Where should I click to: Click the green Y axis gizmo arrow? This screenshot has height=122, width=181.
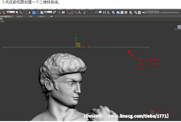pyautogui.click(x=76, y=37)
